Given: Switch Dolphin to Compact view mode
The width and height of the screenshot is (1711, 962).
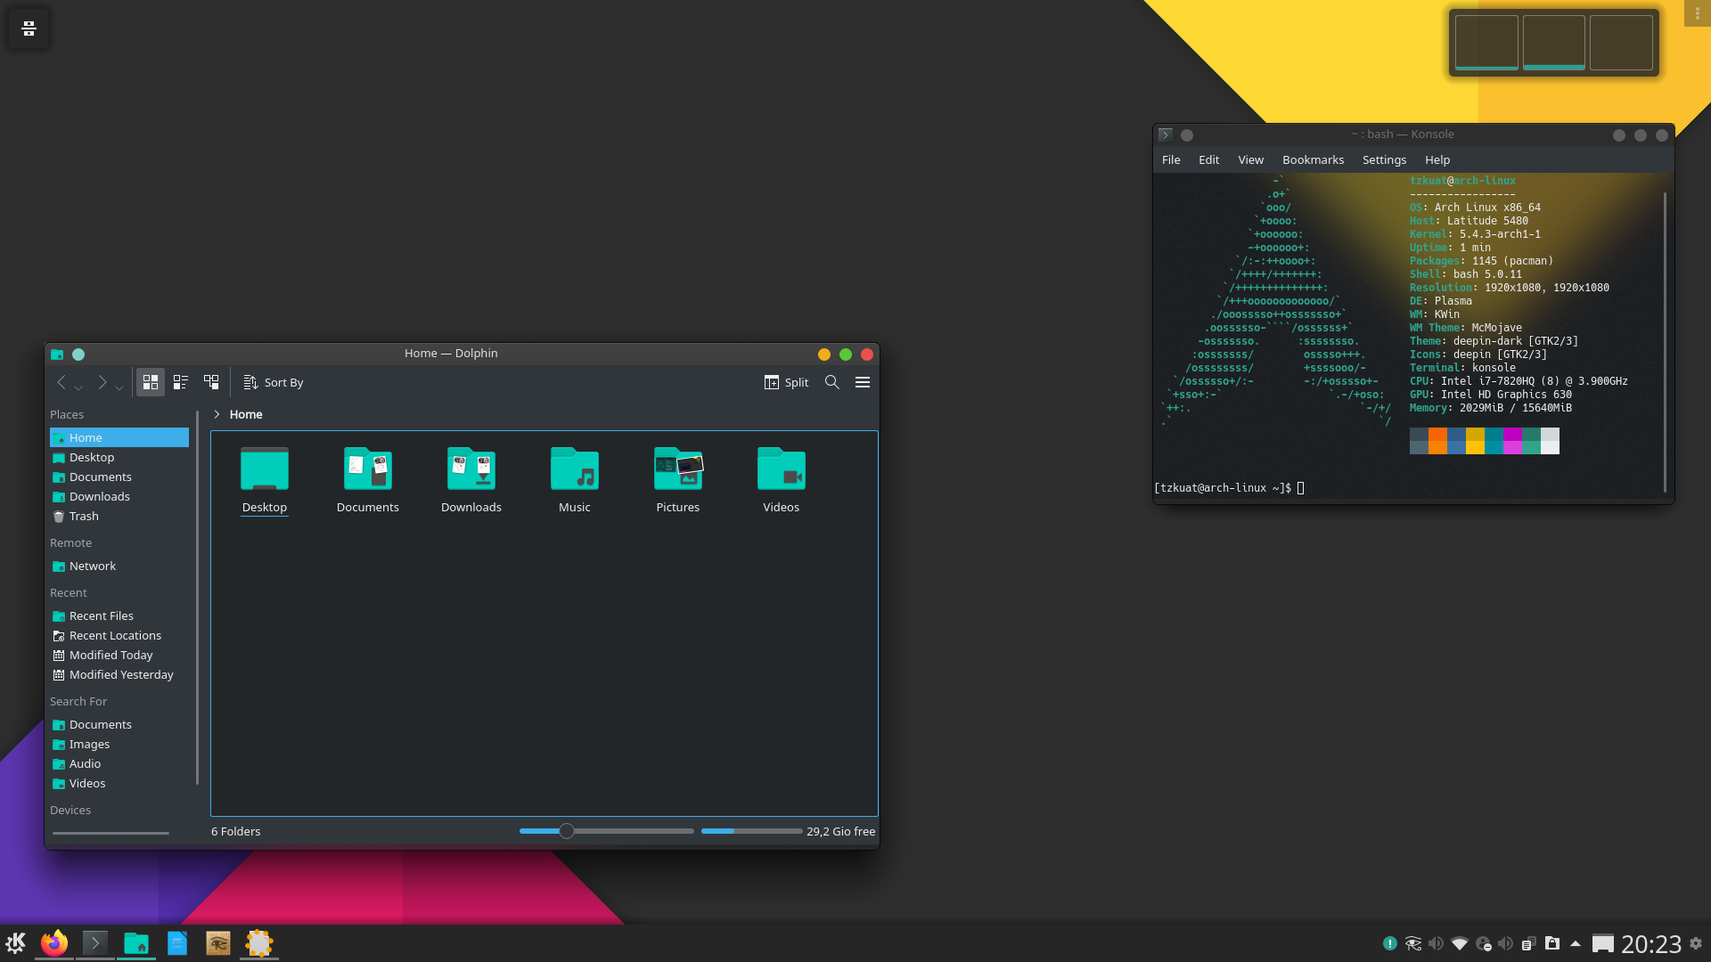Looking at the screenshot, I should click(180, 382).
